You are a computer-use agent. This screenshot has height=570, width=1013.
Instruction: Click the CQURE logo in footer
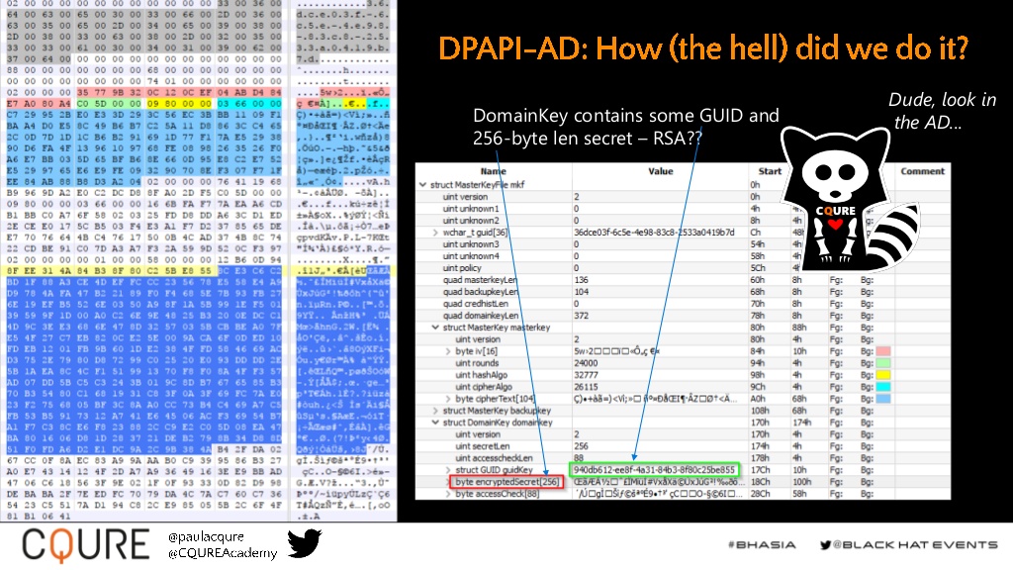[x=85, y=544]
